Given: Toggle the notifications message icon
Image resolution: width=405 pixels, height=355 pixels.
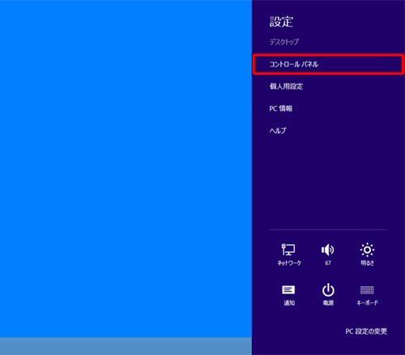Looking at the screenshot, I should 288,290.
